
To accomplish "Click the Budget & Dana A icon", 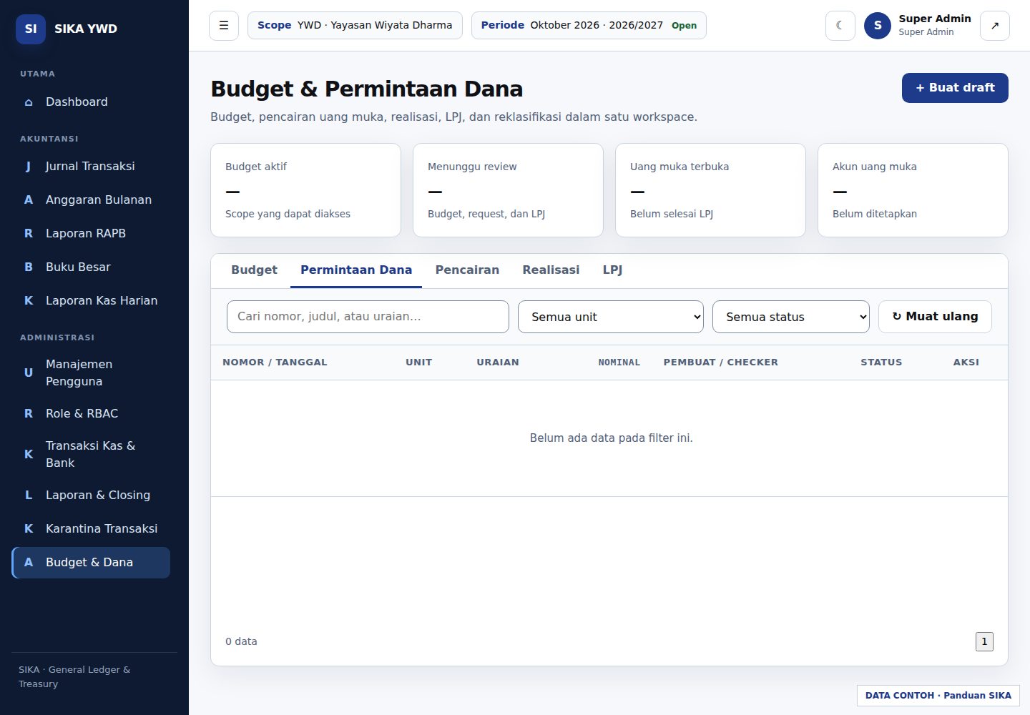I will pyautogui.click(x=29, y=563).
